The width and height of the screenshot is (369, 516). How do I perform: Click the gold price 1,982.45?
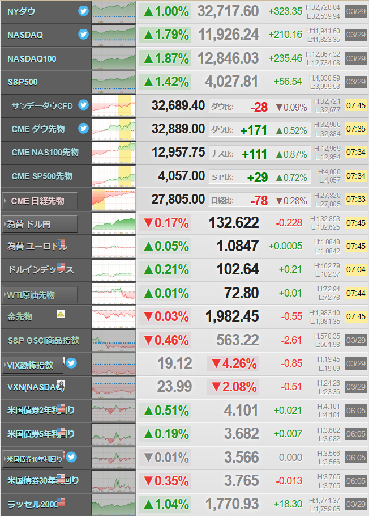[x=232, y=316]
